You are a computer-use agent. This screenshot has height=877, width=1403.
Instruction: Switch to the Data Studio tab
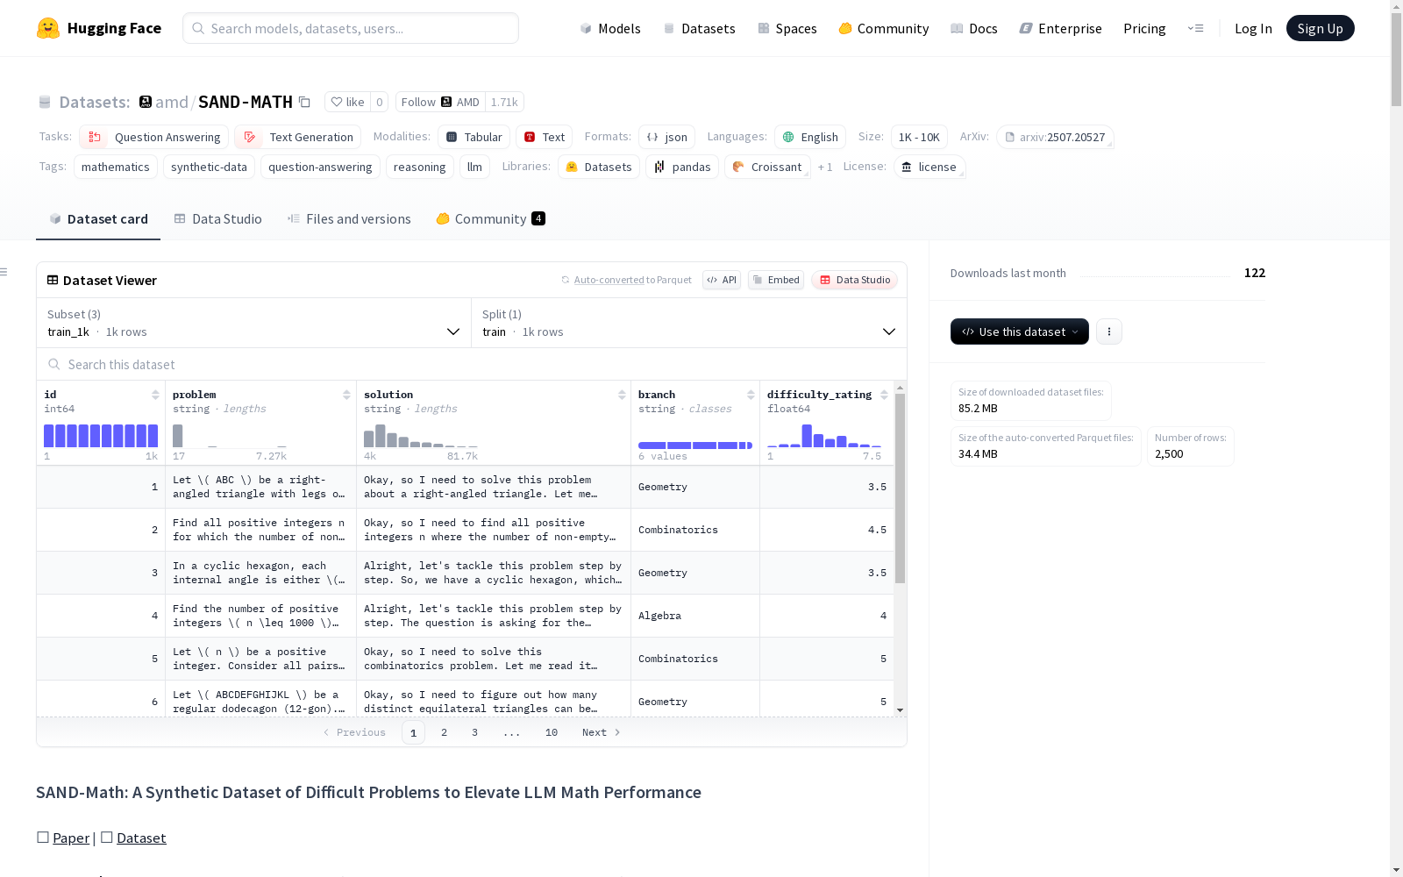click(x=217, y=219)
